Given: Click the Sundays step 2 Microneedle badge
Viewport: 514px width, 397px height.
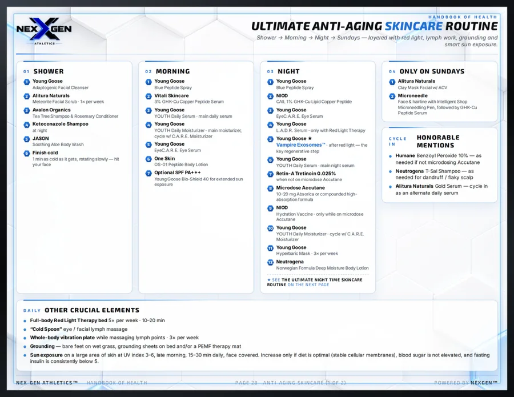Looking at the screenshot, I should (392, 97).
